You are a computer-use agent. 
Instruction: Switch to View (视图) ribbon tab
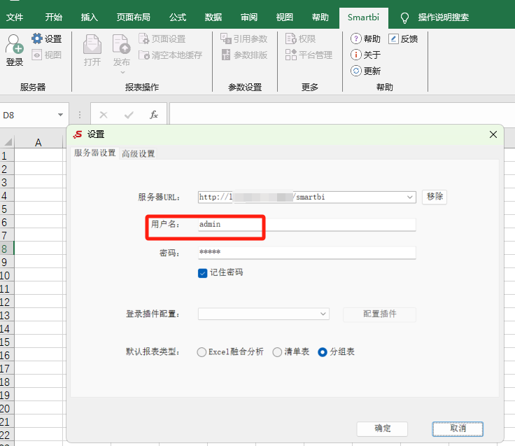(284, 18)
